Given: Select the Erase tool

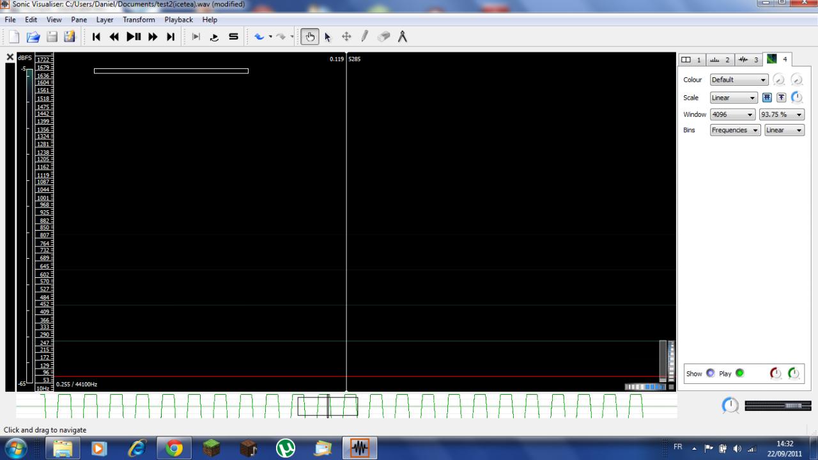Looking at the screenshot, I should (383, 37).
